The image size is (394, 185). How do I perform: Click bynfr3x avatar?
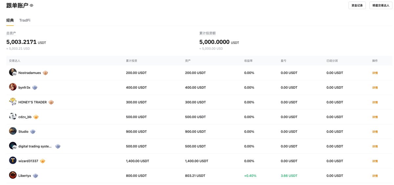(x=13, y=87)
